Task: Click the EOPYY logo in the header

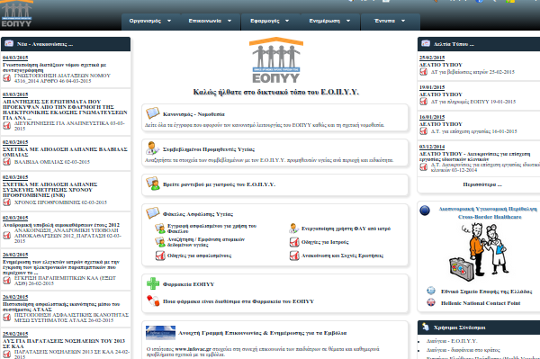Action: point(16,14)
